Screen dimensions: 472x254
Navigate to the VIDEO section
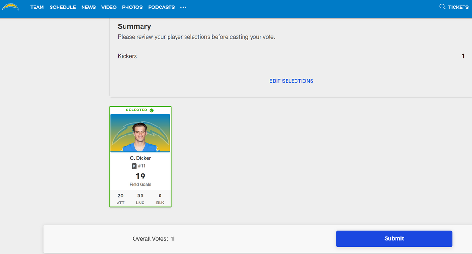(x=109, y=8)
